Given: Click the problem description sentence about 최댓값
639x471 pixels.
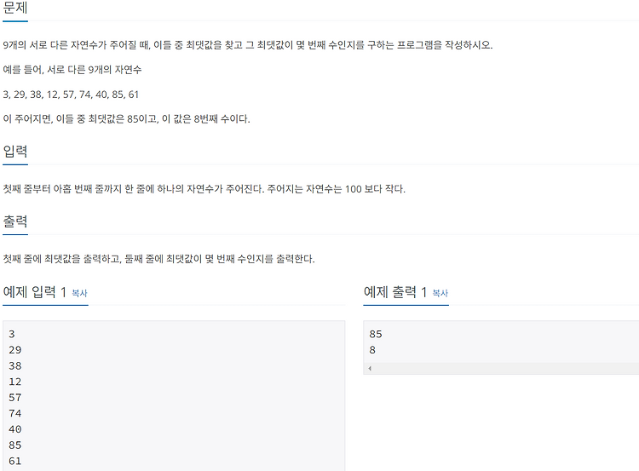Looking at the screenshot, I should click(x=248, y=45).
